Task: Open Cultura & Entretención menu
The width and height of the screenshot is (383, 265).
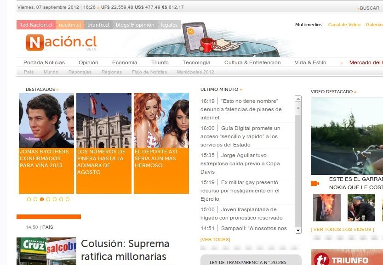Action: (x=252, y=62)
